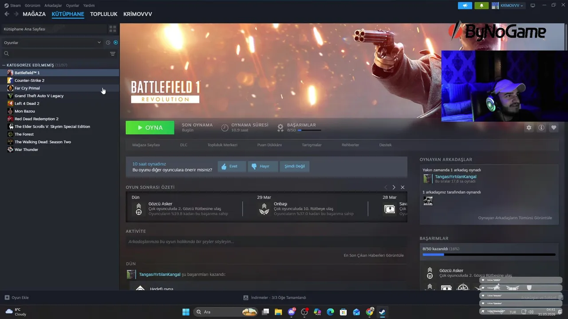Open the Oyunlar menu in menu bar
568x319 pixels.
73,5
